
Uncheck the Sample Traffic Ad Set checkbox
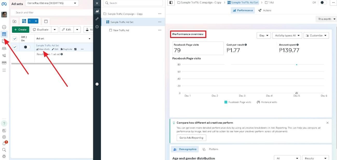pyautogui.click(x=15, y=47)
